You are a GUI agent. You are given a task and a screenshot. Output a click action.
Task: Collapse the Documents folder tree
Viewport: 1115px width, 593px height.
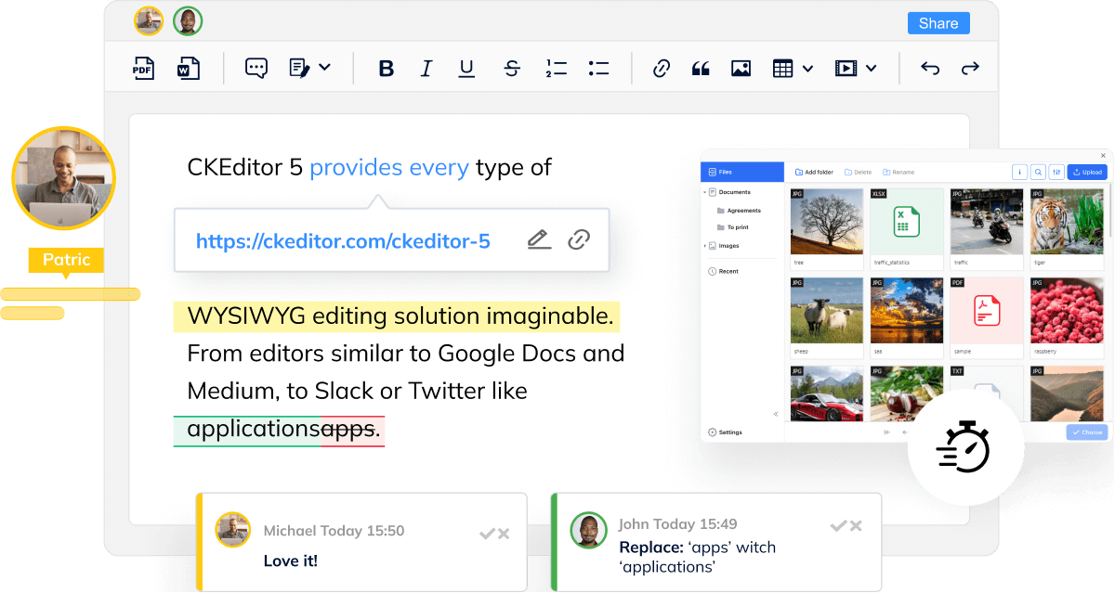pyautogui.click(x=706, y=192)
